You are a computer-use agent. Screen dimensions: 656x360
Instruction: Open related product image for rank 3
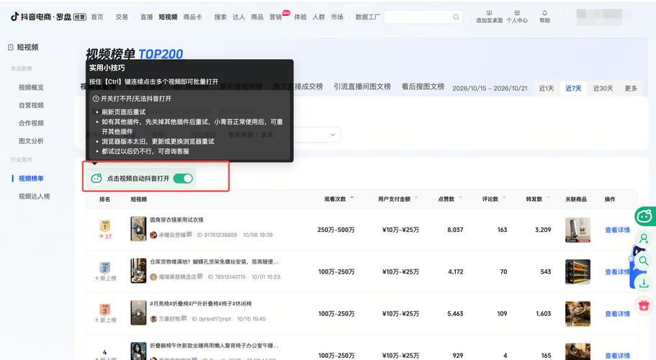[x=578, y=314]
